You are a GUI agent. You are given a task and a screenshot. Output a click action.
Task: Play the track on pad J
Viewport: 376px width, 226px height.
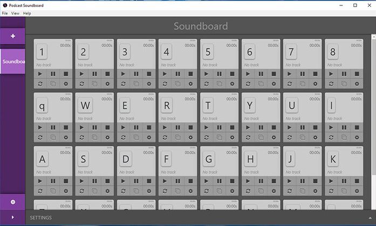point(290,181)
